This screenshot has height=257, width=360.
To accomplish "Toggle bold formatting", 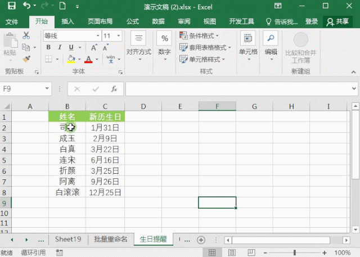I will pos(48,47).
